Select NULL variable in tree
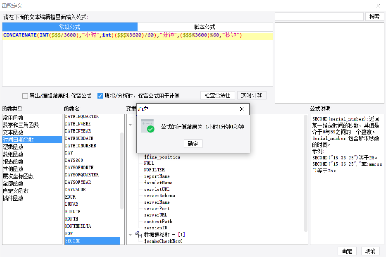Viewport: 386px width, 257px height. pyautogui.click(x=149, y=163)
